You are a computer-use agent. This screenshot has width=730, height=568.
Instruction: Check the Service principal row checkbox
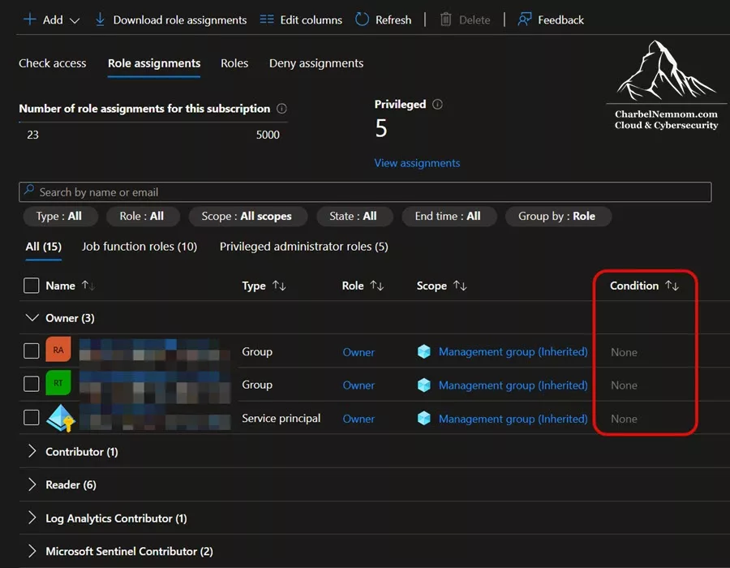coord(31,418)
